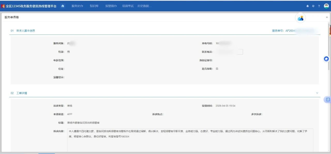Click the 01 诉求人基本信息 section header
Viewport: 331px width, 154px height.
pyautogui.click(x=23, y=31)
